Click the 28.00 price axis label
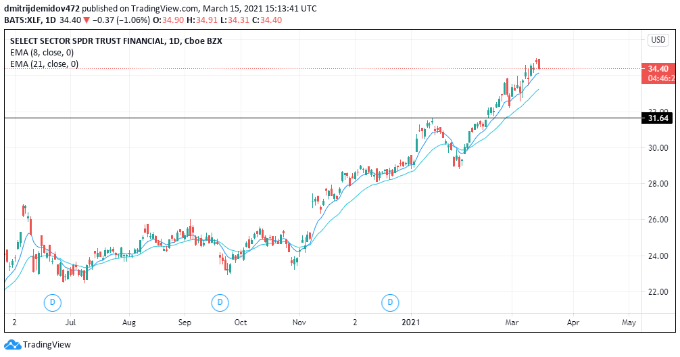This screenshot has width=680, height=357. (658, 184)
